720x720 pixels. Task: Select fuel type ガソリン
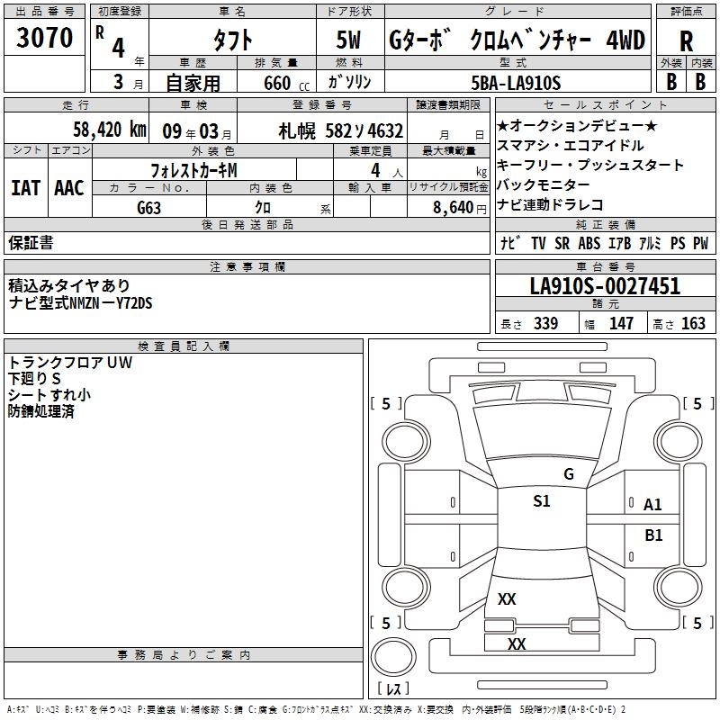(x=349, y=82)
